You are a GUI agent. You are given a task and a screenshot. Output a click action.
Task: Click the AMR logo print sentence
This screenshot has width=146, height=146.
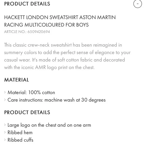(x=49, y=67)
